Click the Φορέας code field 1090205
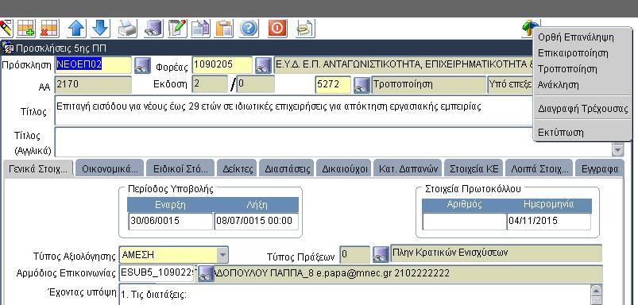The image size is (638, 305). tap(222, 65)
